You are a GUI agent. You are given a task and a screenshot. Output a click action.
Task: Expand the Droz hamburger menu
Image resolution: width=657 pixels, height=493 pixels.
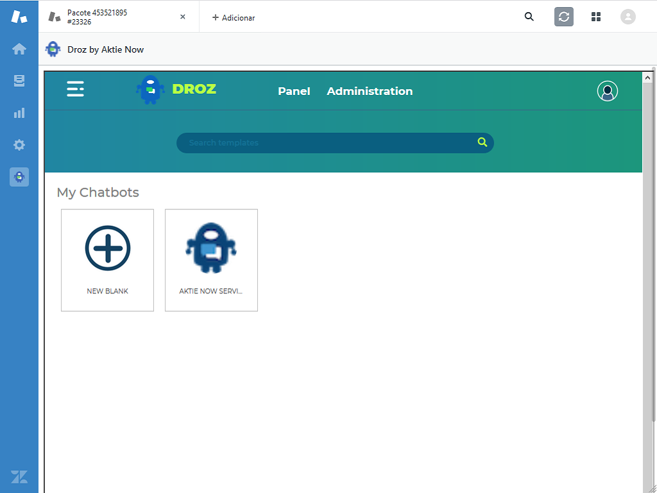coord(75,89)
